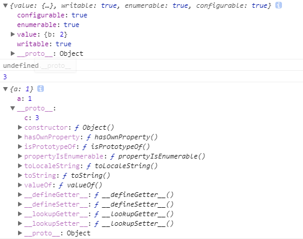Click the {a: 1} object summary text
Viewport: 303px width, 239px height.
pyautogui.click(x=22, y=89)
